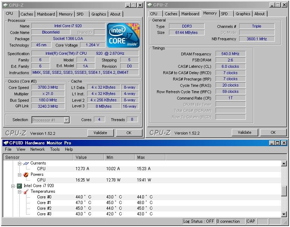This screenshot has height=227, width=290.
Task: Click OK in the Memory tab window
Action: tap(273, 132)
